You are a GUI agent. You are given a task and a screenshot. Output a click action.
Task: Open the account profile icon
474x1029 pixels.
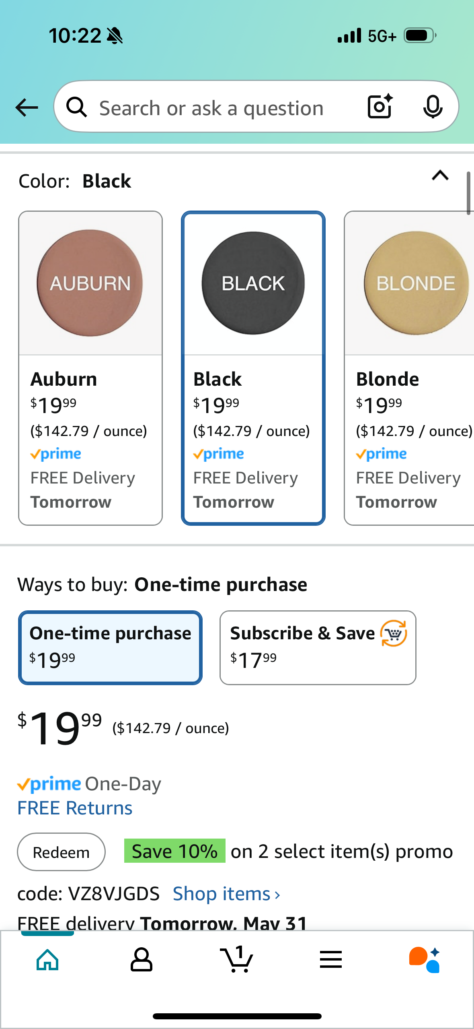142,960
